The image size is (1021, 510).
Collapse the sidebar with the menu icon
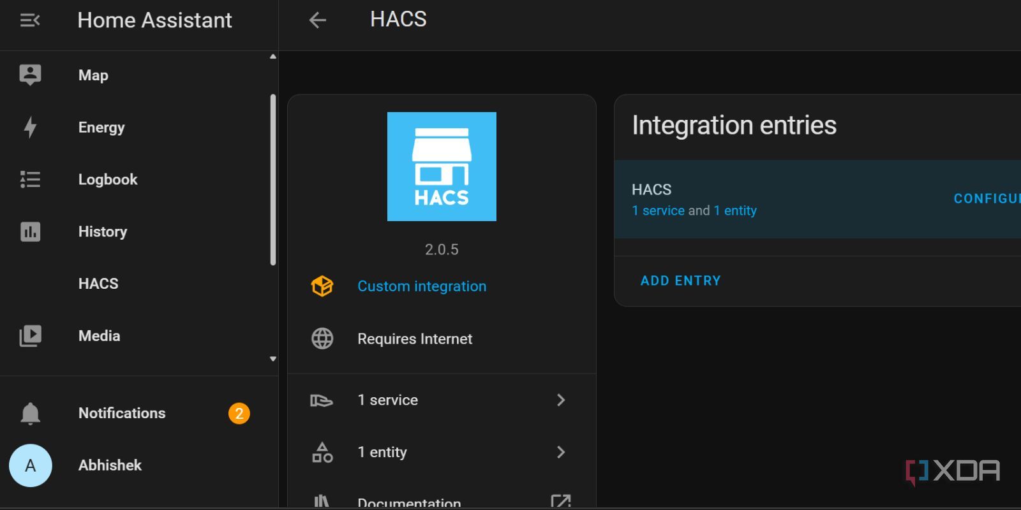[x=30, y=20]
